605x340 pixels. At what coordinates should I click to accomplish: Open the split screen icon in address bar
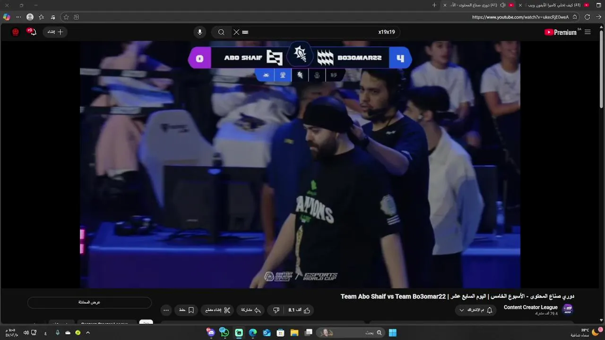[x=77, y=17]
